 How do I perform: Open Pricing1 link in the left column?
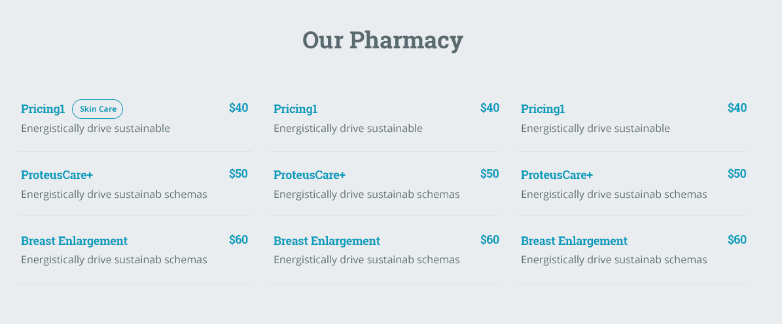(43, 109)
